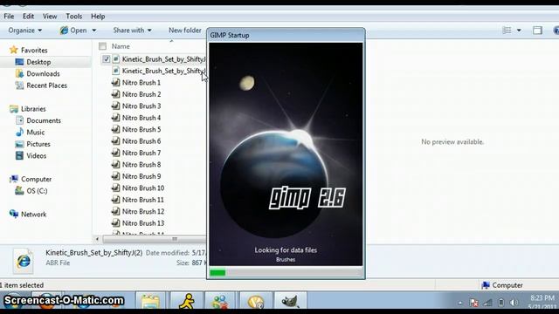
Task: Toggle the select-all checkbox beside Name
Action: tap(103, 46)
